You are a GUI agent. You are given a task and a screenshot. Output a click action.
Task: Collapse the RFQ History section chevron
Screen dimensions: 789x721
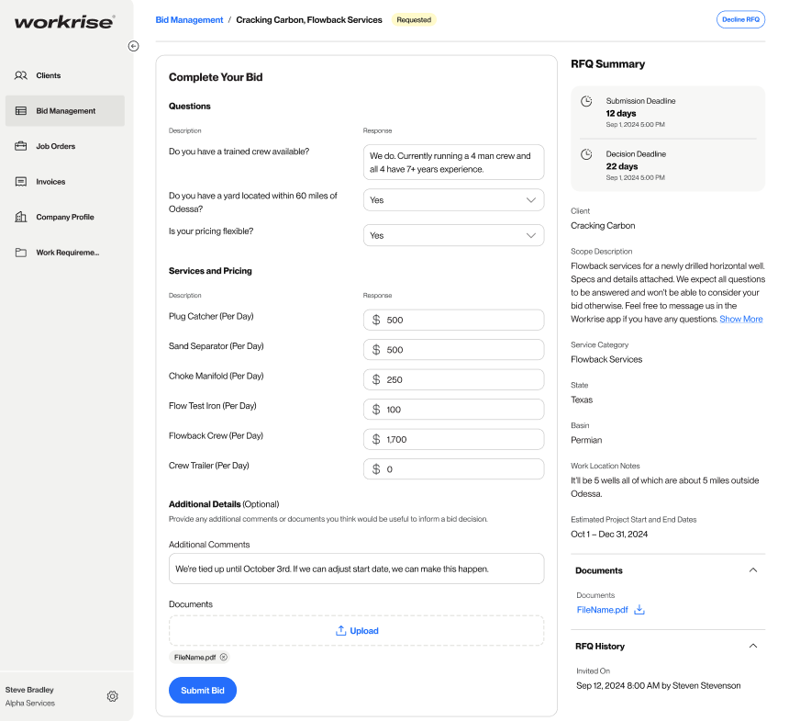coord(753,646)
